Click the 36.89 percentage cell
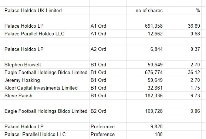The height and width of the screenshot is (139, 206). point(183,26)
